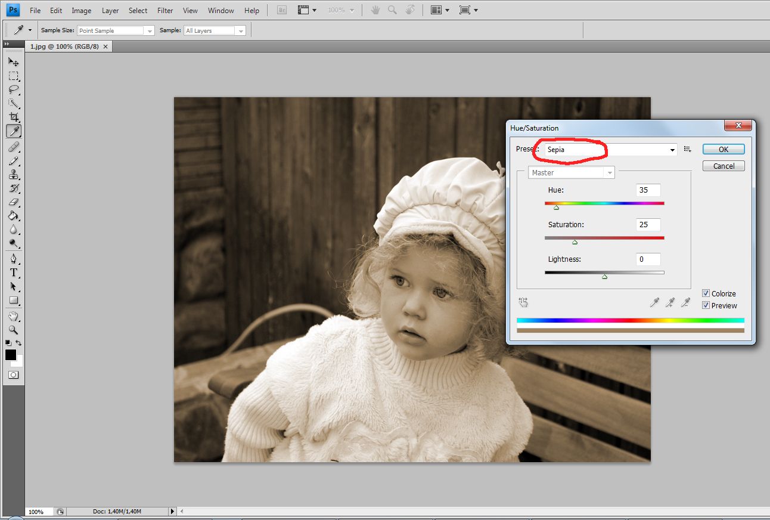Viewport: 770px width, 520px height.
Task: Click the preset options icon beside Sepia
Action: tap(687, 150)
